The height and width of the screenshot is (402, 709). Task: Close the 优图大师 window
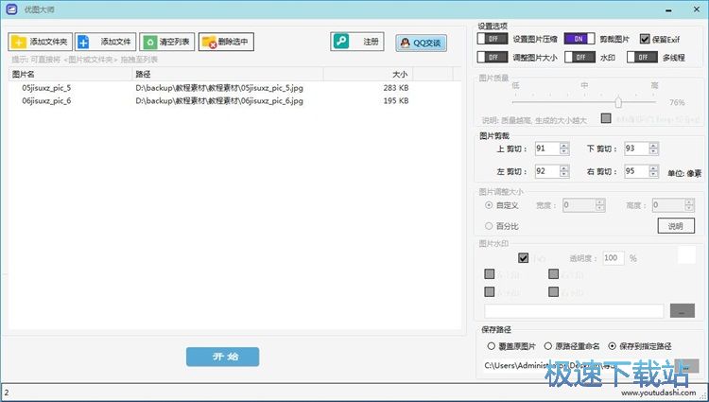pyautogui.click(x=697, y=9)
